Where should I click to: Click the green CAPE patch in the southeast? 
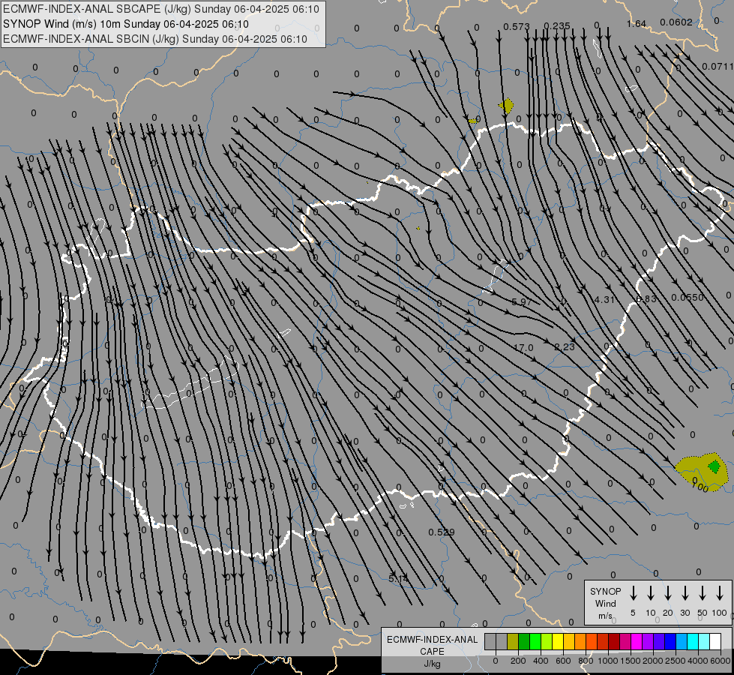point(715,466)
